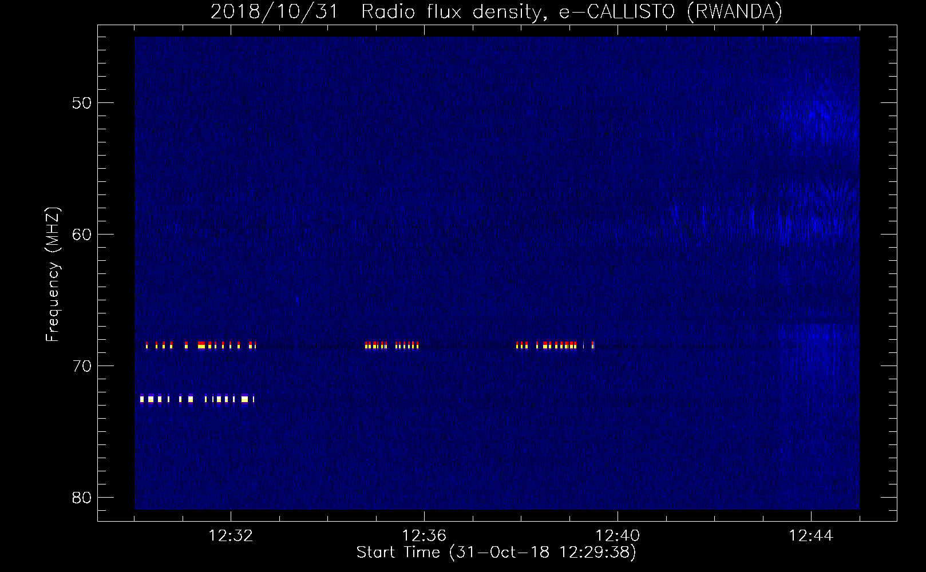The image size is (926, 572).
Task: Click the 80 frequency axis label
Action: click(x=82, y=498)
